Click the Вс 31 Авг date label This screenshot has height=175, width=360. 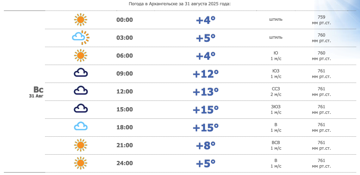click(37, 91)
